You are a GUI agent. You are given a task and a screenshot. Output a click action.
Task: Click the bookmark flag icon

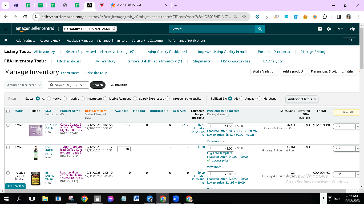coord(6,40)
